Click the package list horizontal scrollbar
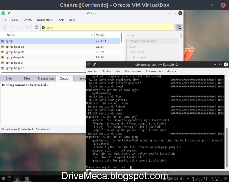Image resolution: width=229 pixels, height=182 pixels. (44, 72)
